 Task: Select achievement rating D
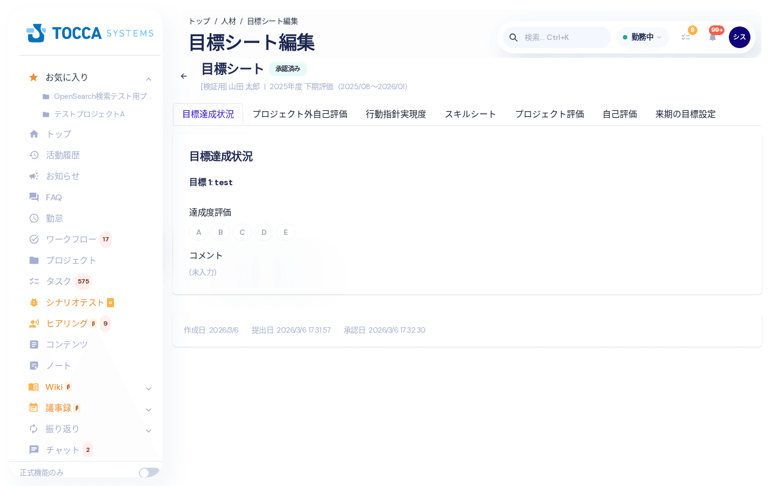click(264, 232)
